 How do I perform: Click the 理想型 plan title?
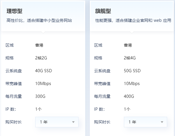point(14,11)
